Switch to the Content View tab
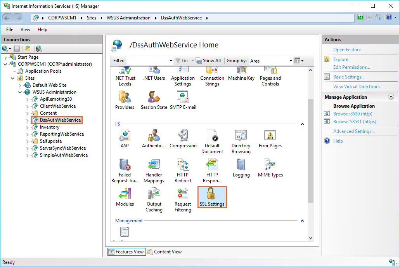Viewport: 400px width, 267px height. pos(164,252)
